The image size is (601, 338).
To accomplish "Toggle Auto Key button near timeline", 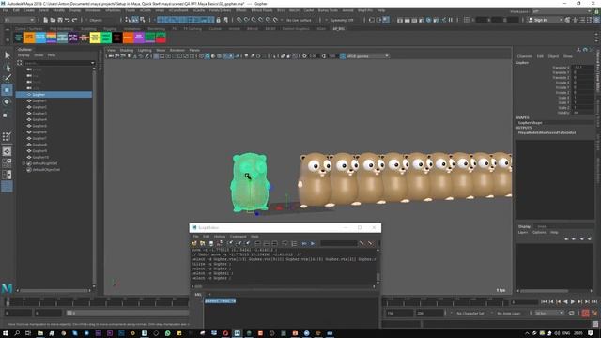I will 585,313.
